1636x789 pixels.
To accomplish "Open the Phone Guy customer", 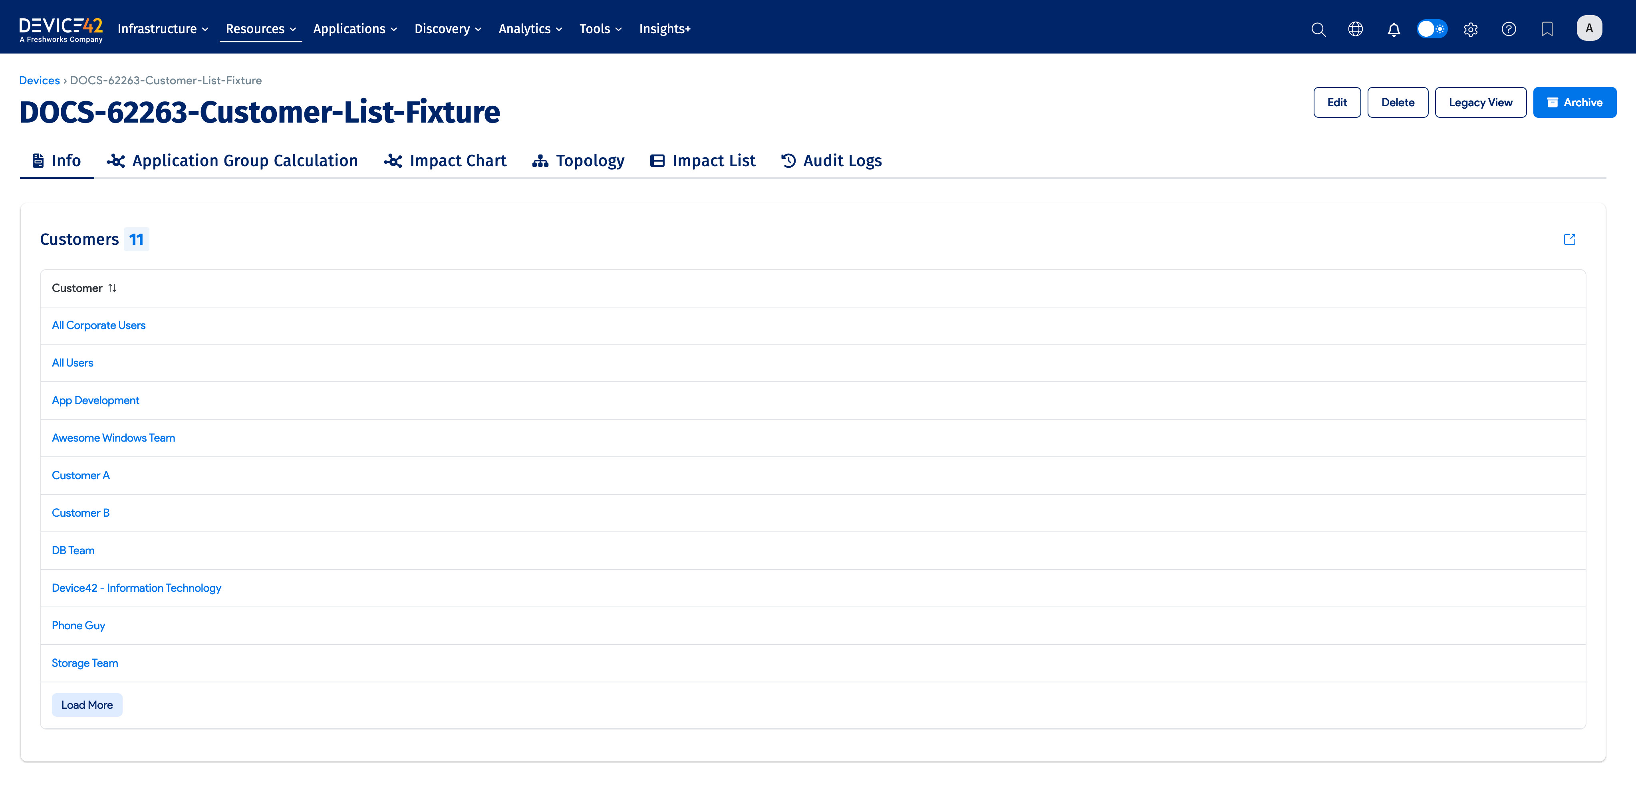I will pos(78,625).
